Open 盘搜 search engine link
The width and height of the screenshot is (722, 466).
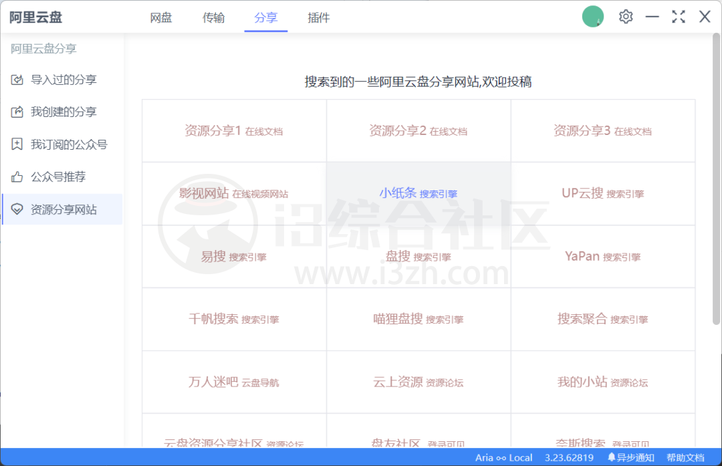coord(418,257)
